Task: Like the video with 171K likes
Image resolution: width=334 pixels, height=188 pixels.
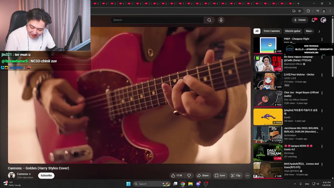Action: pos(176,175)
